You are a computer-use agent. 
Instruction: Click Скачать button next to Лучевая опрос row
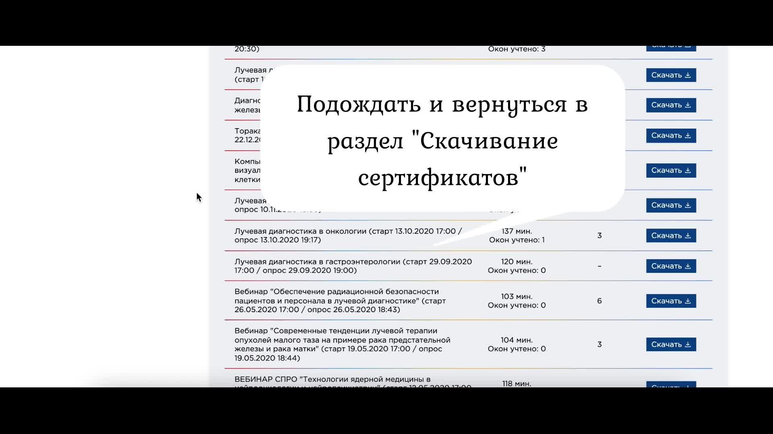671,205
